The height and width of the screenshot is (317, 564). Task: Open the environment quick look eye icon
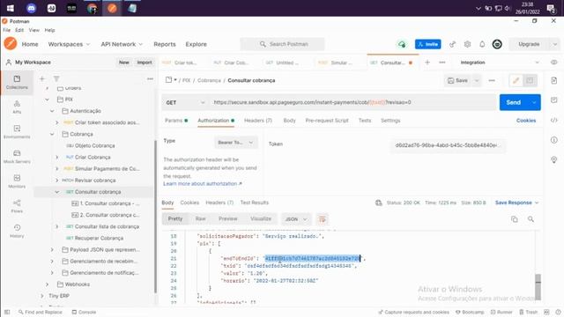(x=554, y=63)
